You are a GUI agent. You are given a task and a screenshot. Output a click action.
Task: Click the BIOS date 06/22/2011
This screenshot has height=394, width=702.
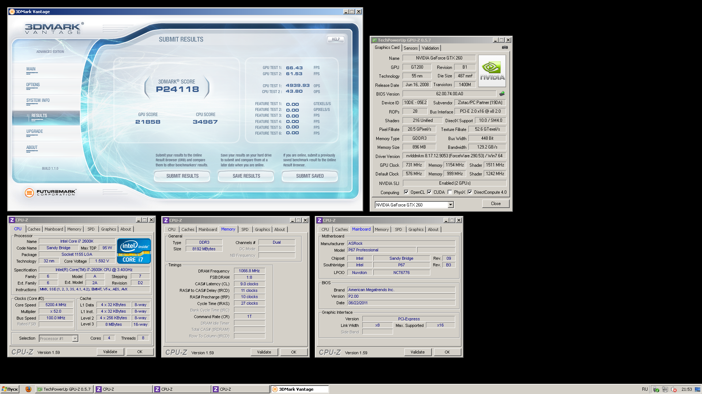[401, 303]
